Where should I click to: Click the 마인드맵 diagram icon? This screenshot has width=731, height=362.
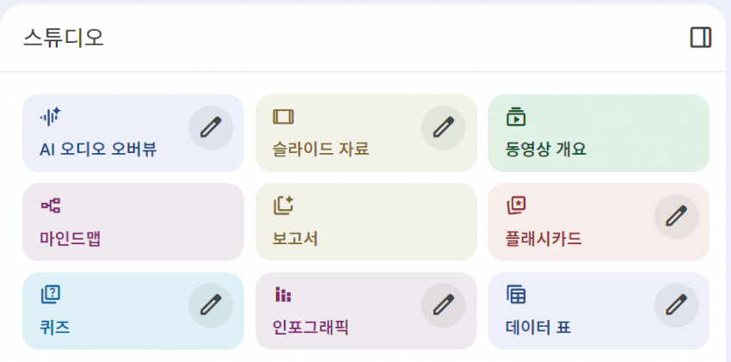[x=51, y=206]
